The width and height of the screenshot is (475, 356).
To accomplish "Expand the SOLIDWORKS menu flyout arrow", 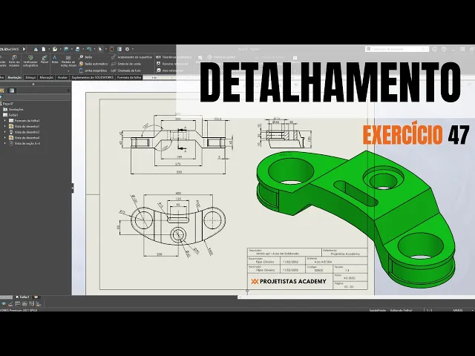I will point(24,49).
